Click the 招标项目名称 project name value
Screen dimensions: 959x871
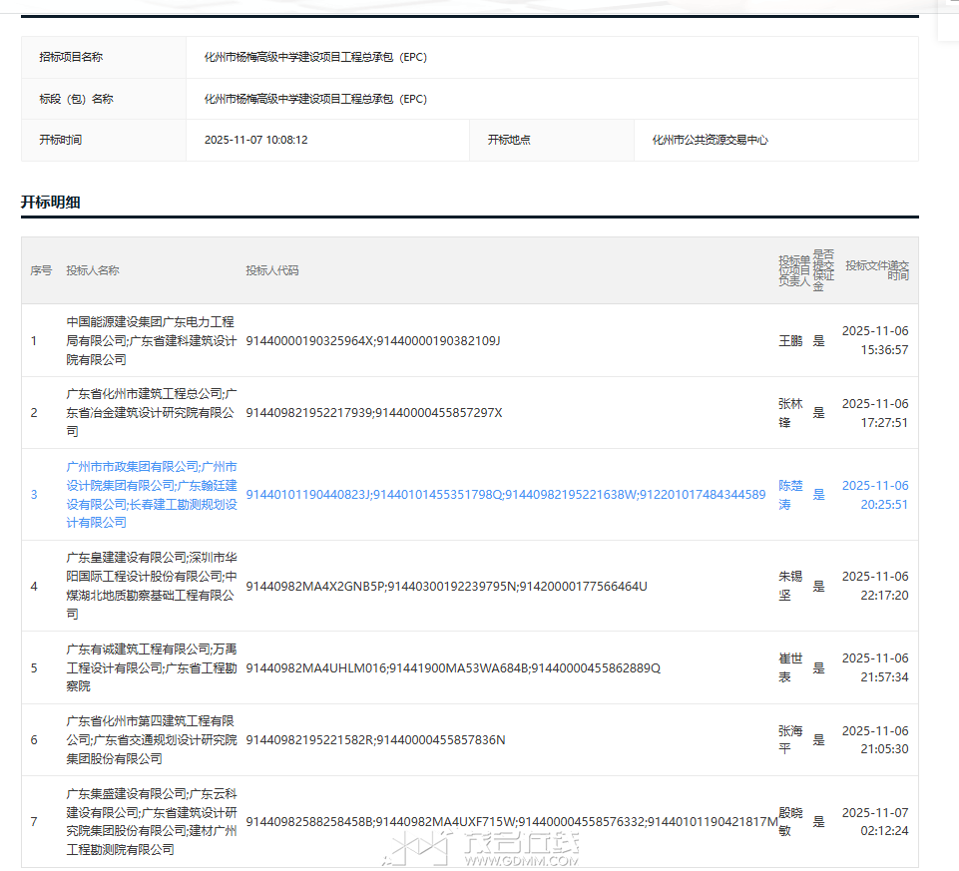pyautogui.click(x=315, y=57)
